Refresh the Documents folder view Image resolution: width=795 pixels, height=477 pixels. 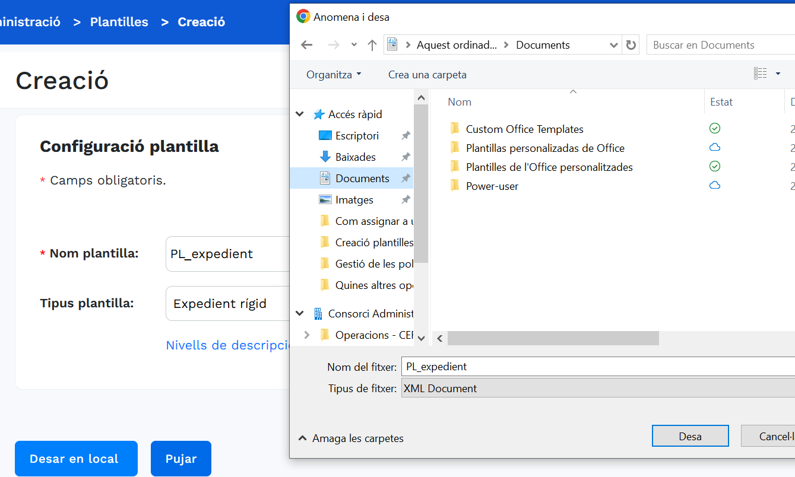pyautogui.click(x=631, y=45)
